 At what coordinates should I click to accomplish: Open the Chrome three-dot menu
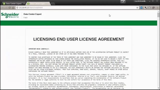(157, 8)
